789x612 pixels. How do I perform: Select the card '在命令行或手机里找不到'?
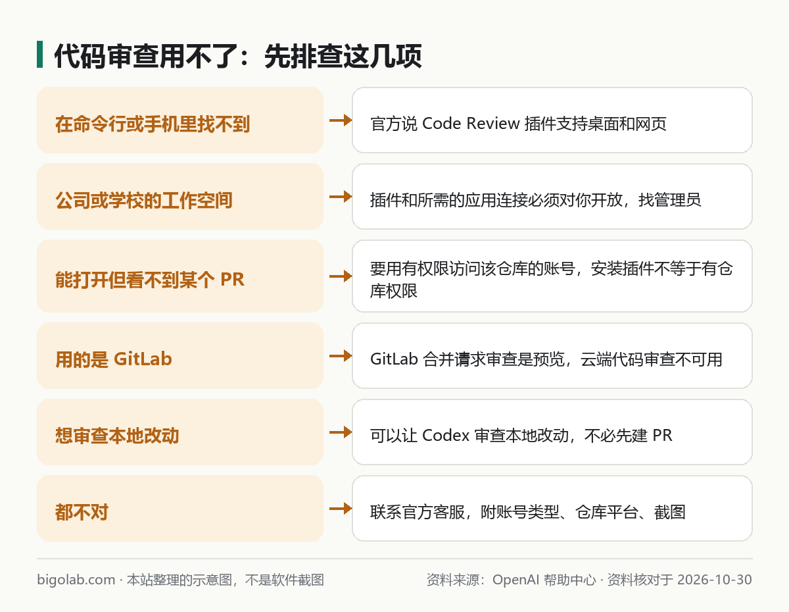coord(180,120)
